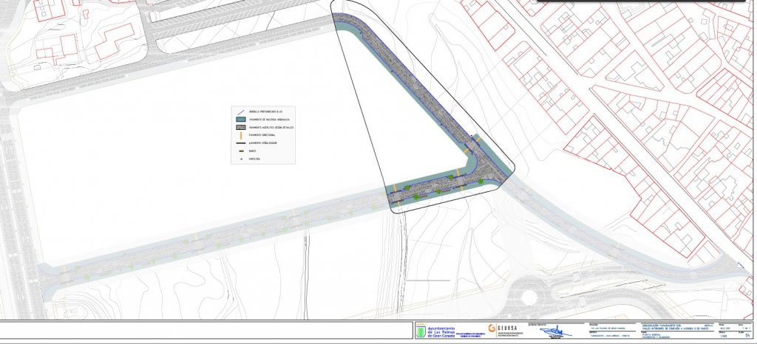Click the Papelera dot symbol in the legend
Screen dimensions: 757x344
240,158
